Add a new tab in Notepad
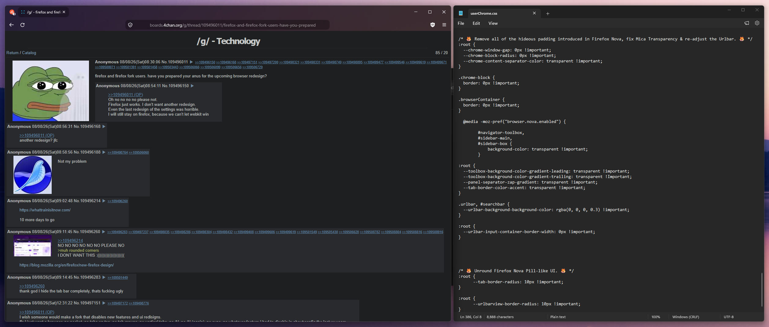 [548, 13]
